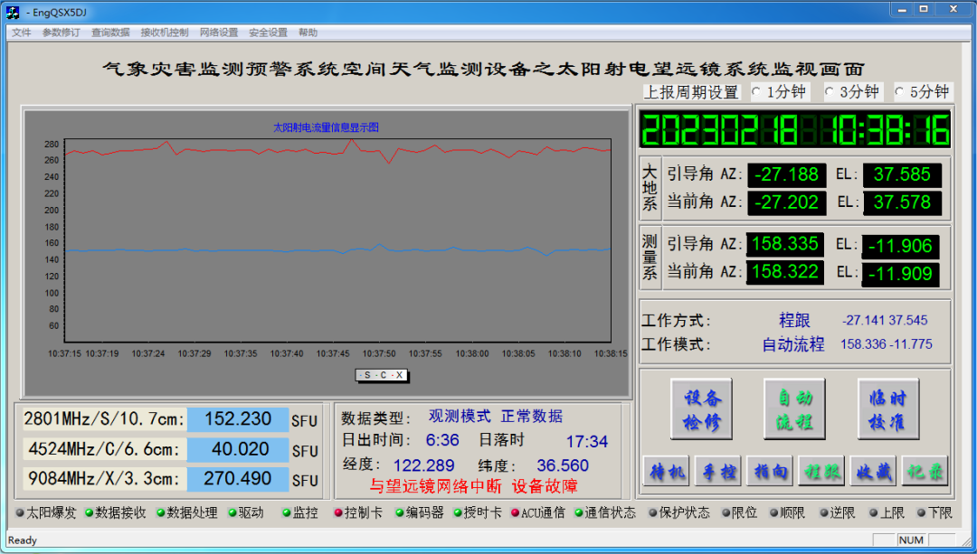
Task: Click the EngQSX5DJ app icon in title bar
Action: pos(14,11)
